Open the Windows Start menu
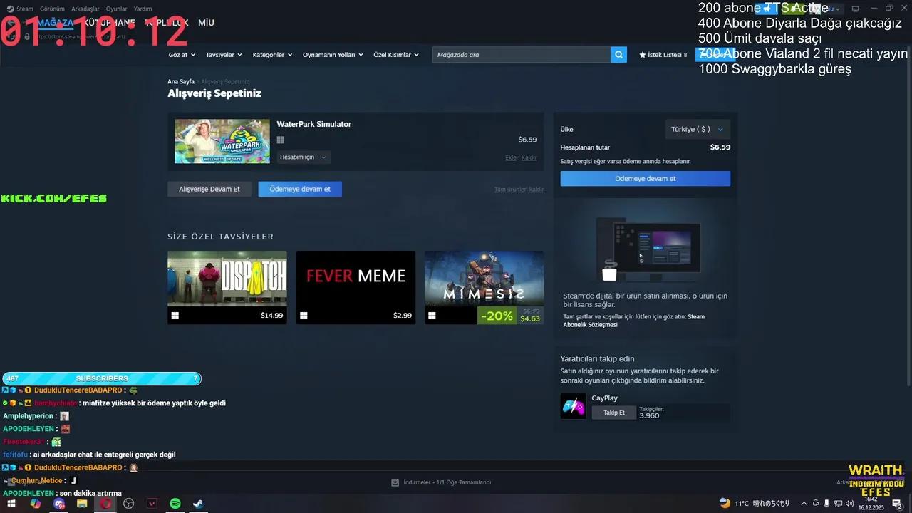912x513 pixels. coord(11,504)
